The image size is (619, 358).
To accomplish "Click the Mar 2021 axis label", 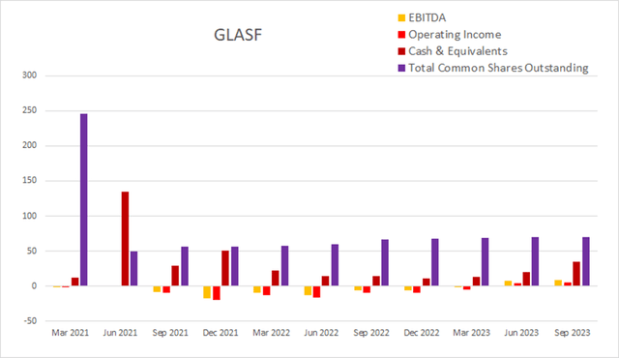I will click(x=70, y=333).
